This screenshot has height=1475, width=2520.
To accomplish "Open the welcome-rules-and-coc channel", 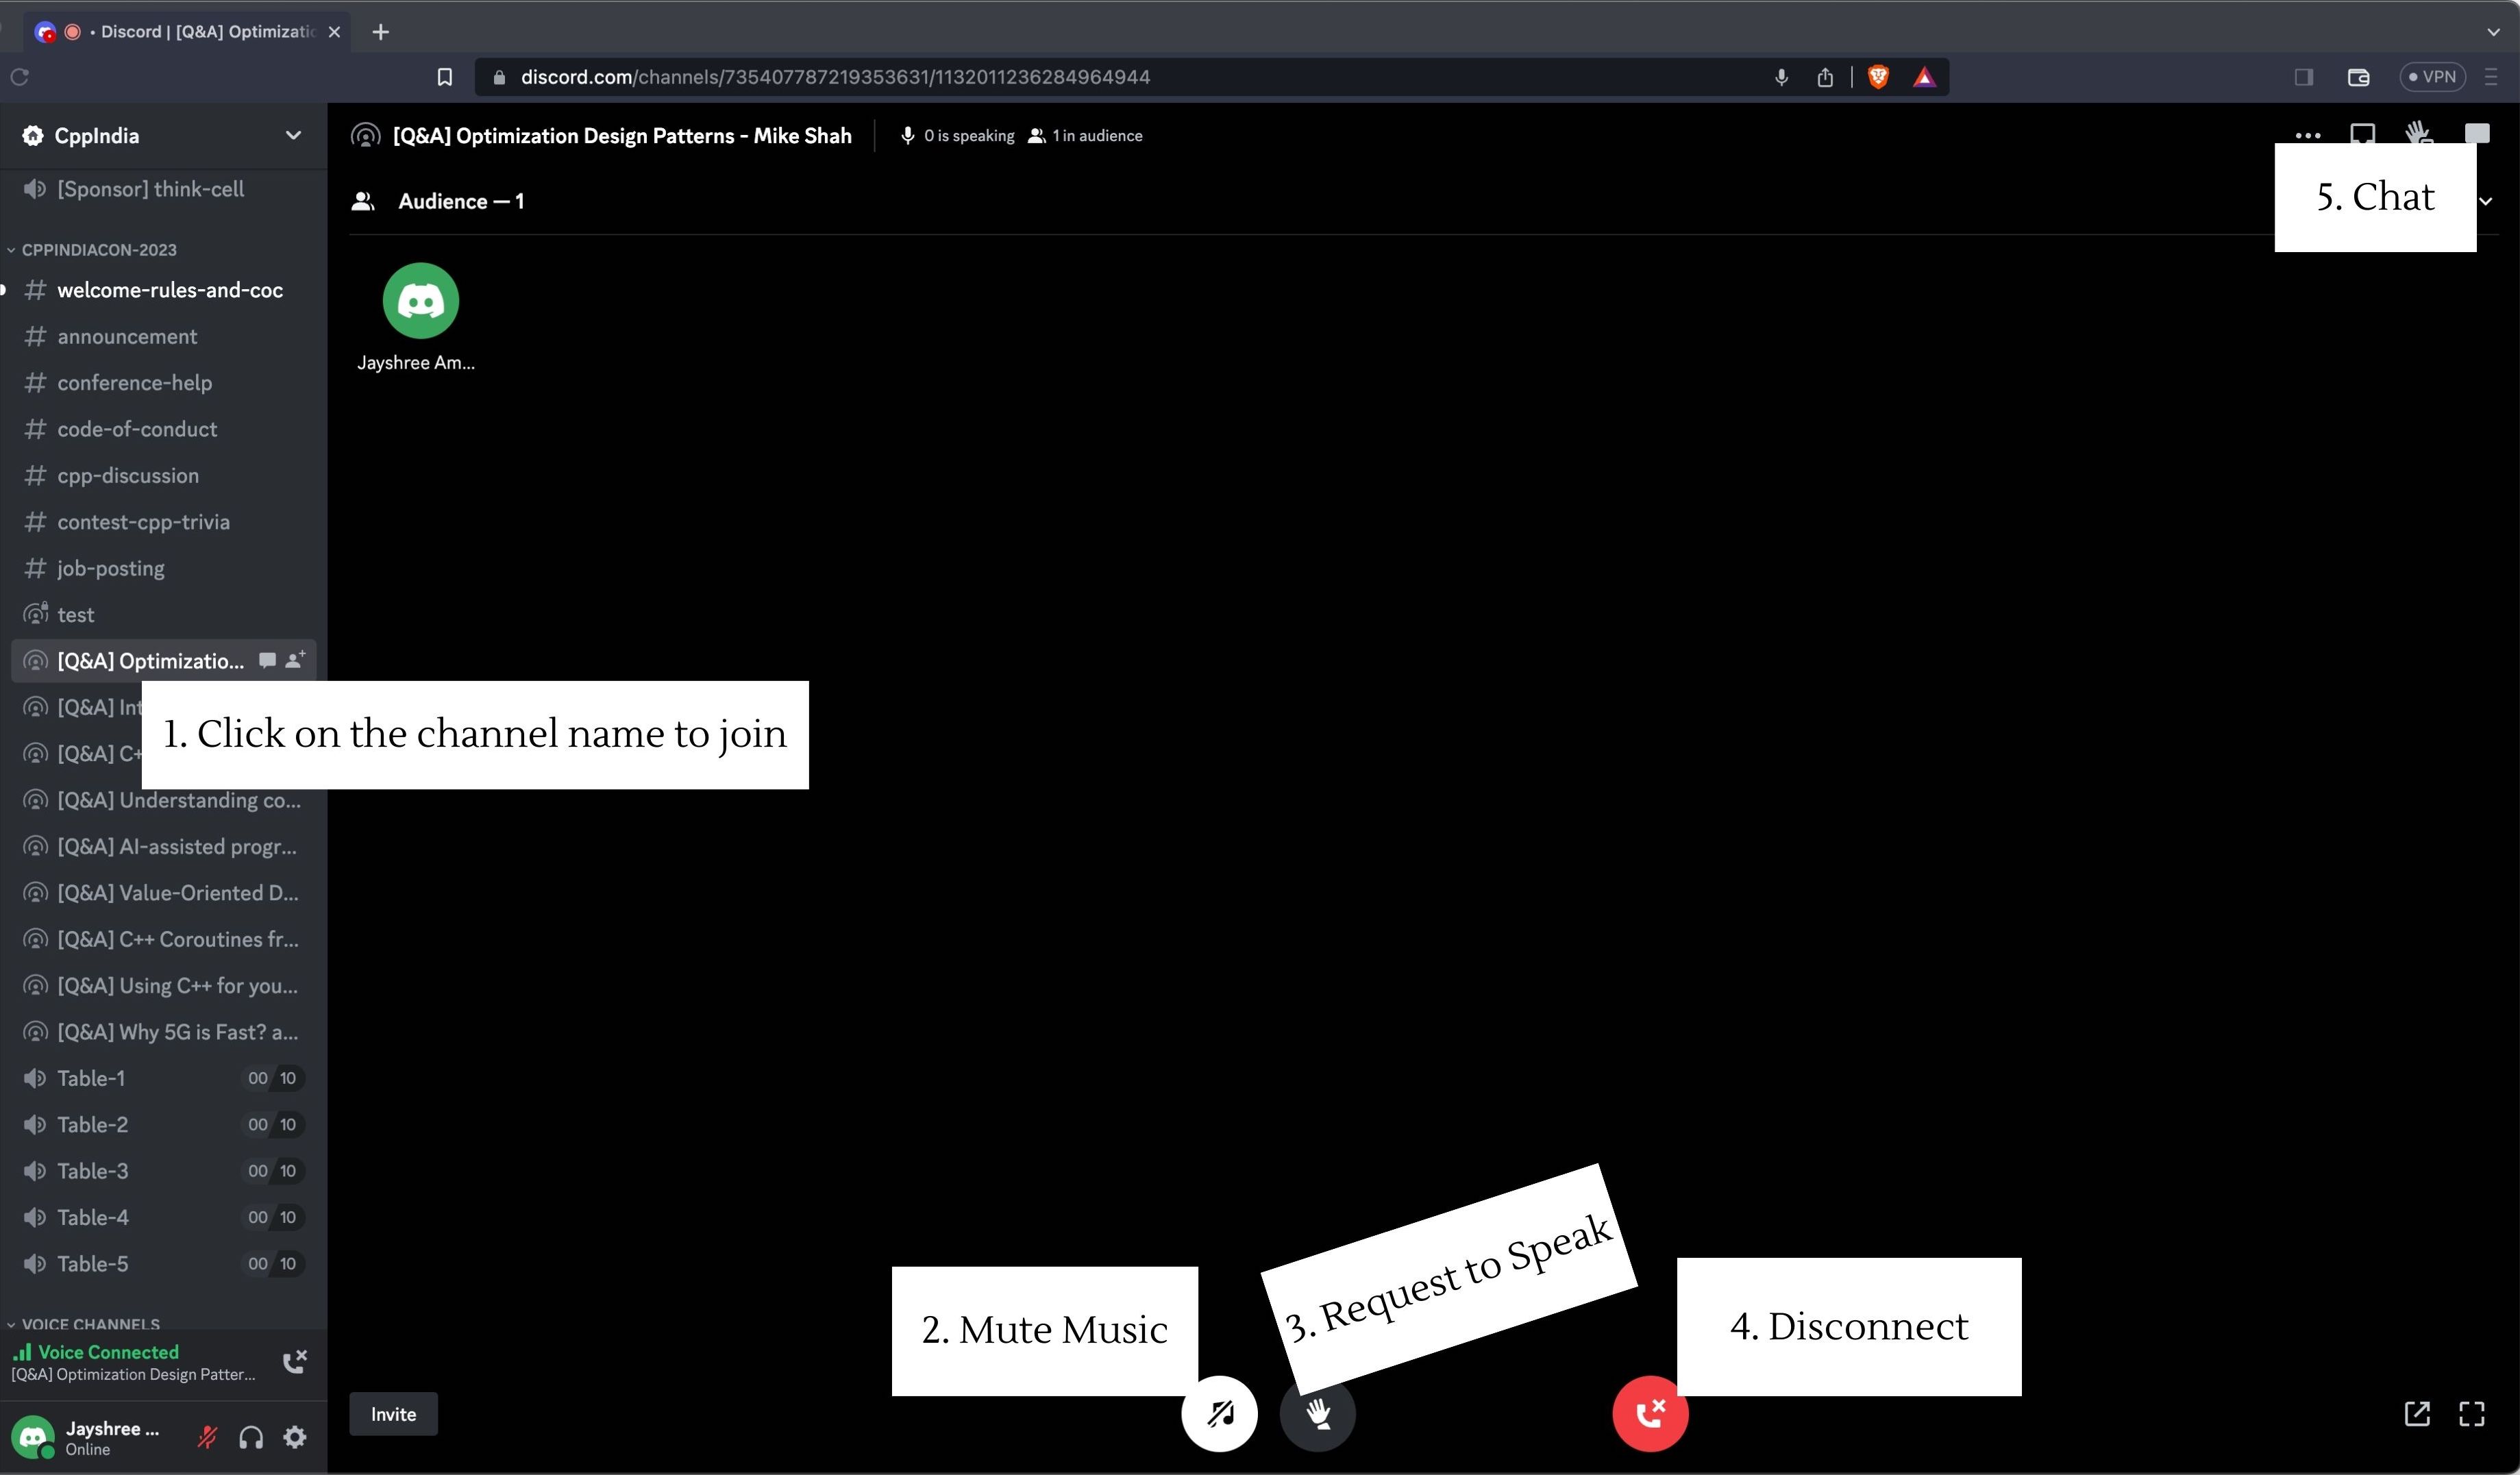I will (163, 290).
